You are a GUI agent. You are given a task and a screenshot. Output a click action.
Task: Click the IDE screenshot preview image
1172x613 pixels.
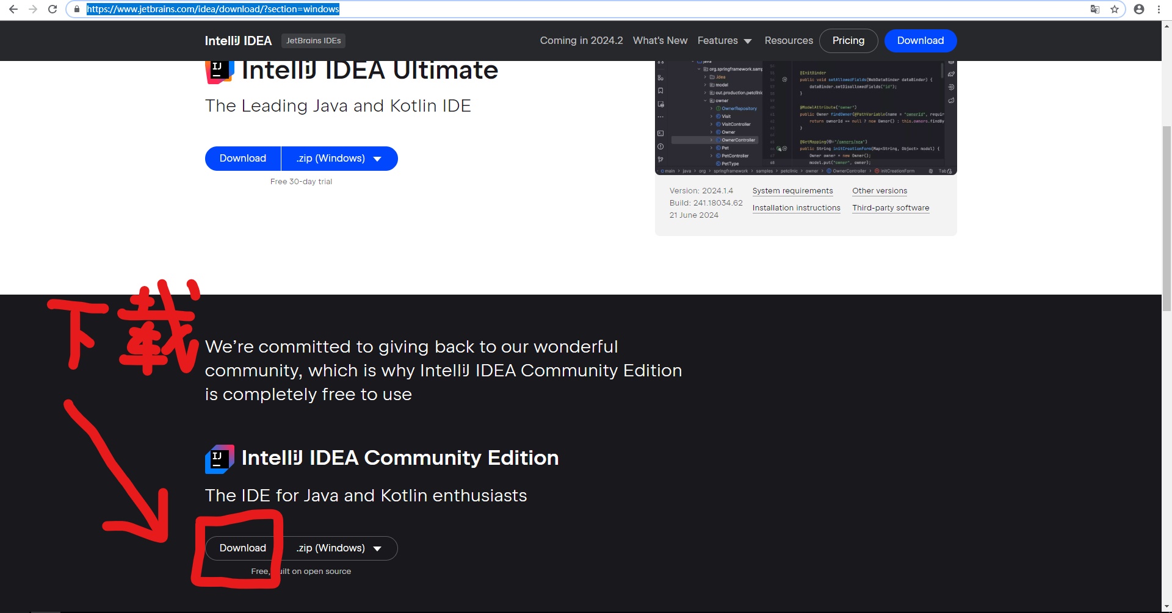tap(806, 118)
